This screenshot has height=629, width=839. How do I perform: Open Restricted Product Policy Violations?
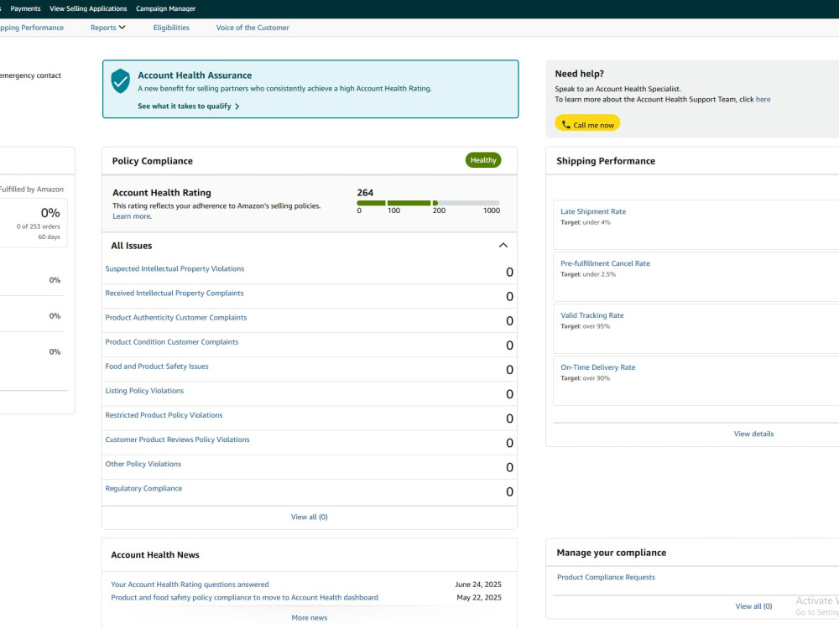pos(164,415)
